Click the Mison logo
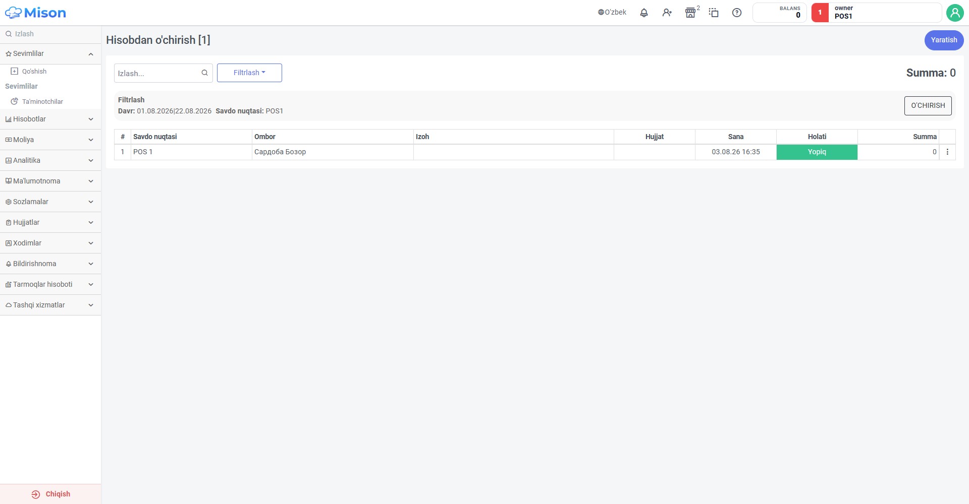 [x=35, y=13]
